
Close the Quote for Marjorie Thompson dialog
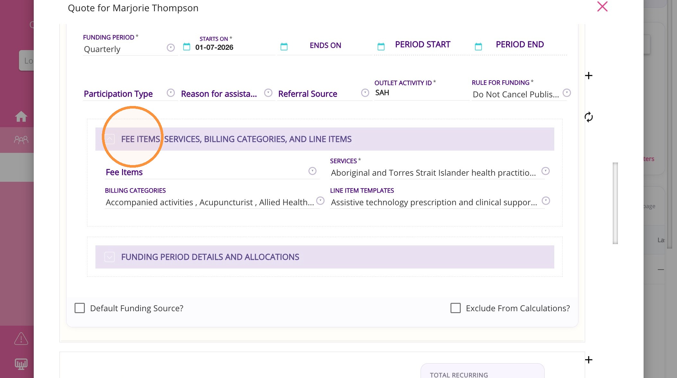[x=602, y=6]
